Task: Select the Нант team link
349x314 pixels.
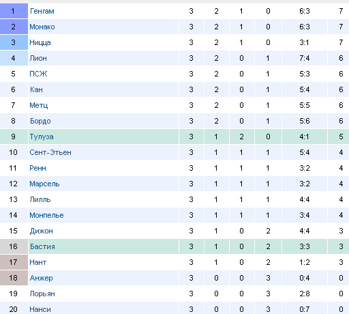Action: click(x=38, y=262)
